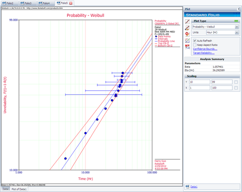Click the X maximum scaling field showing 100
This screenshot has height=192, width=242.
222,88
